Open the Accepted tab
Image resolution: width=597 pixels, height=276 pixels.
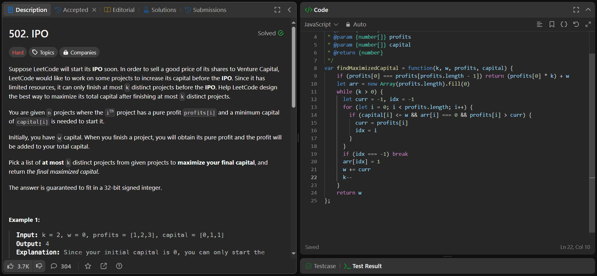pyautogui.click(x=71, y=10)
